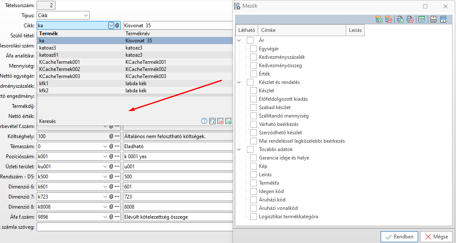Screen dimensions: 456x243
Task: Select the kfk1 labda kék row
Action: coord(135,84)
